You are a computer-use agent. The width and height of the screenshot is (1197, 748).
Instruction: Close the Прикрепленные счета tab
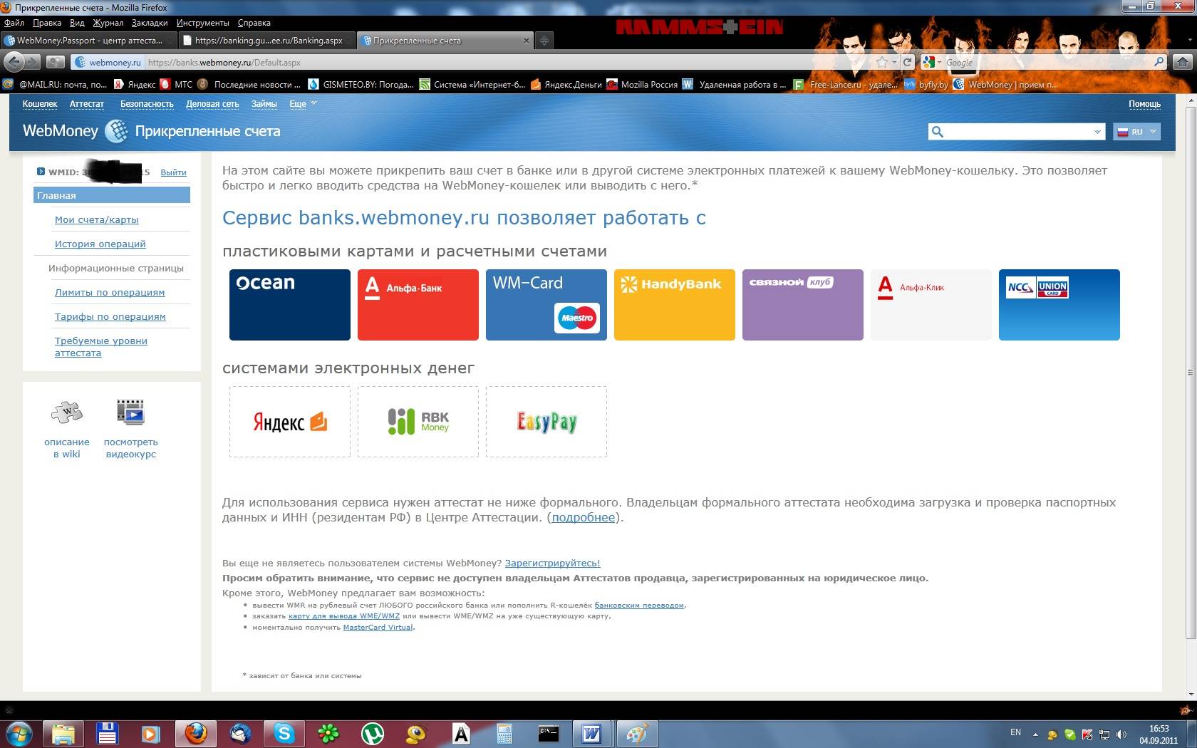(x=527, y=41)
